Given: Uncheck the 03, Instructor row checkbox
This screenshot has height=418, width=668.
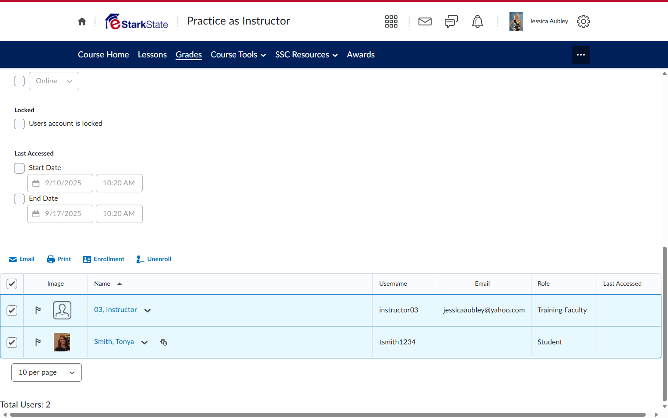Looking at the screenshot, I should (12, 311).
